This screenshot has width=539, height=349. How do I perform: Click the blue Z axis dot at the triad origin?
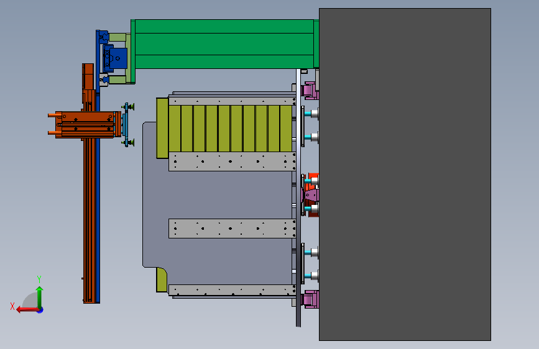(x=40, y=310)
